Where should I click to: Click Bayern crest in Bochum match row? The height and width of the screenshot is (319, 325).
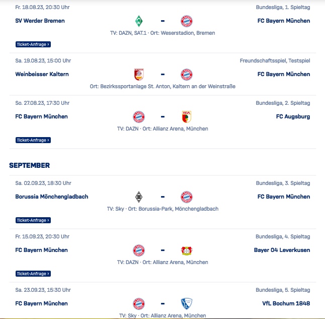tap(139, 304)
